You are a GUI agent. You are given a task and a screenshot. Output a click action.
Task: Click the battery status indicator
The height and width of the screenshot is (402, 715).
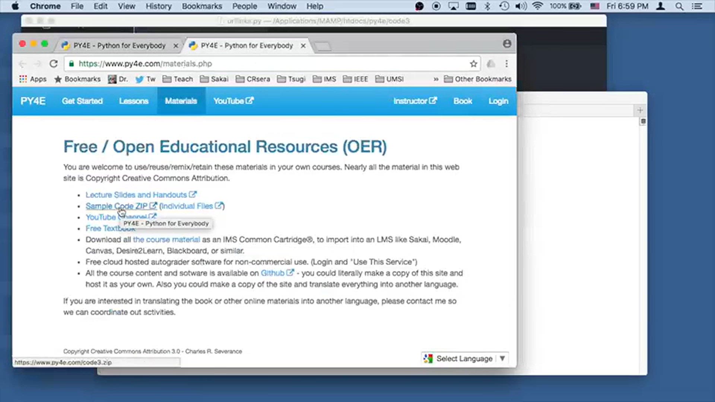point(565,6)
